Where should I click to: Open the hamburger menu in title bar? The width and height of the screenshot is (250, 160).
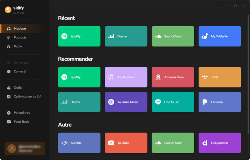(x=219, y=6)
